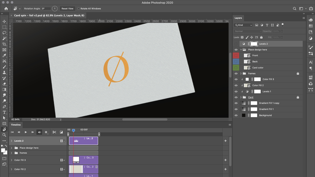Image resolution: width=315 pixels, height=177 pixels.
Task: Hide the Background layer
Action: (x=236, y=115)
